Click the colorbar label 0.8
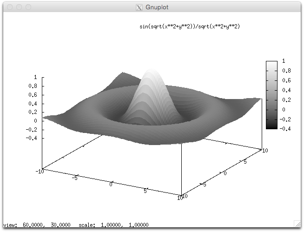Image resolution: width=304 pixels, height=232 pixels. click(x=286, y=71)
